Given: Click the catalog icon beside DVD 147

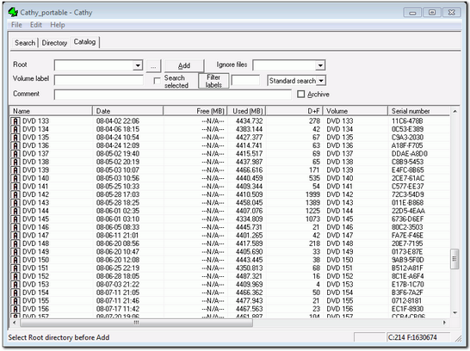Looking at the screenshot, I should [x=15, y=236].
